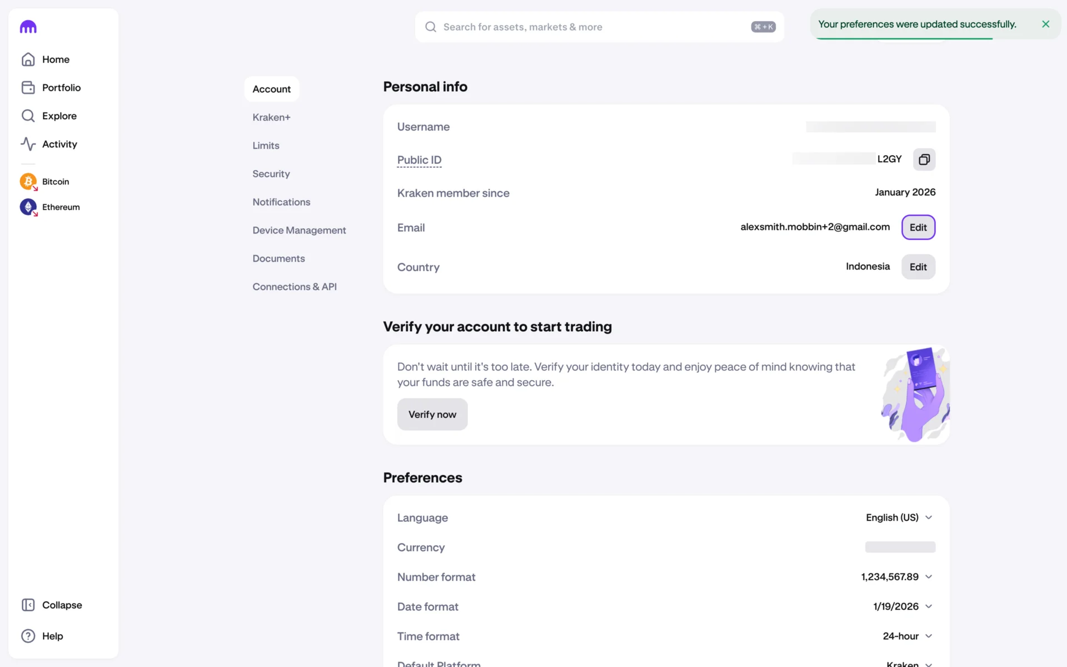This screenshot has height=667, width=1067.
Task: Click the Kraken logo icon
Action: coord(28,27)
